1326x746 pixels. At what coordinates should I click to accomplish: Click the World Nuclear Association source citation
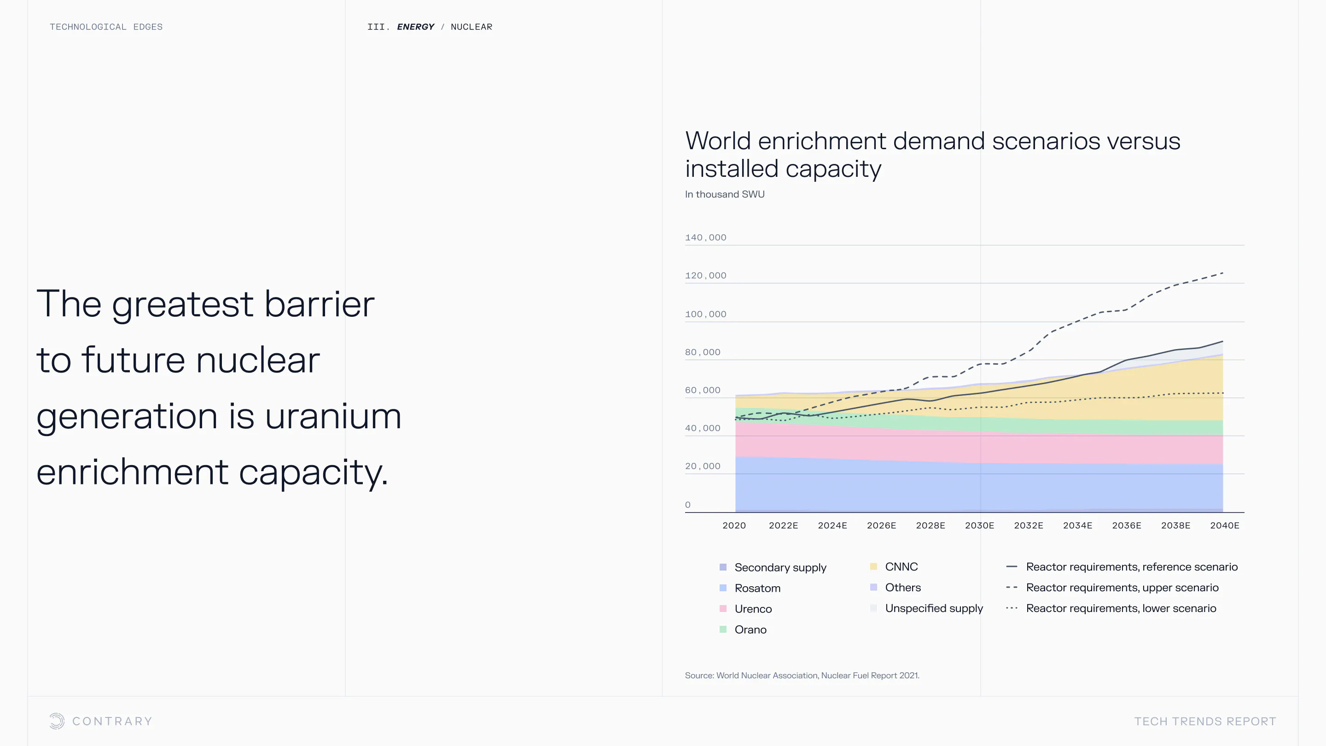point(802,675)
